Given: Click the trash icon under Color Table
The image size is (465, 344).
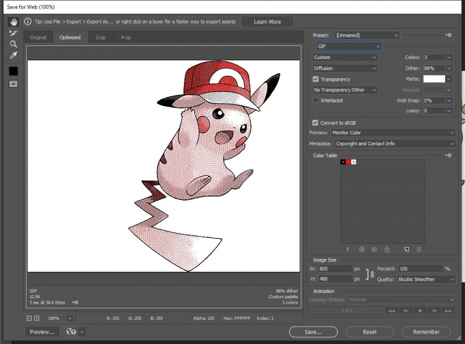Looking at the screenshot, I should click(418, 249).
